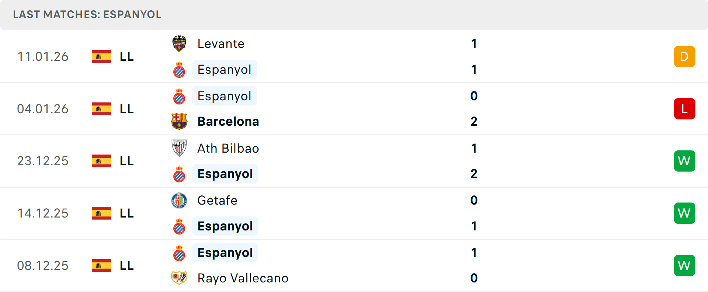The height and width of the screenshot is (292, 708).
Task: Click W badge for Rayo Vallecano match
Action: click(x=684, y=265)
